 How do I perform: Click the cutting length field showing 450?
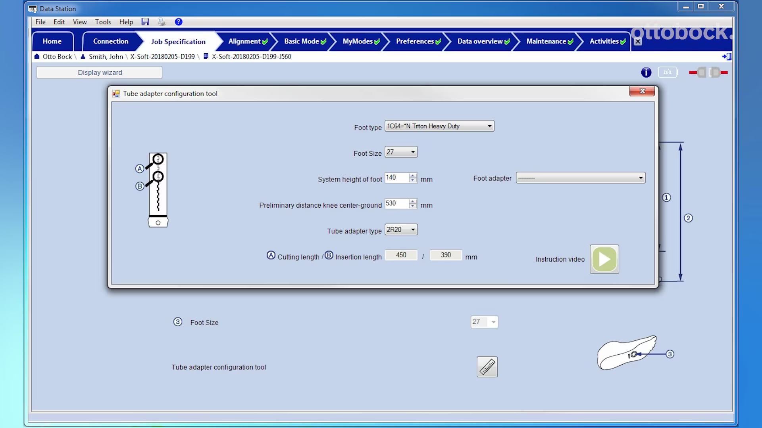point(401,255)
